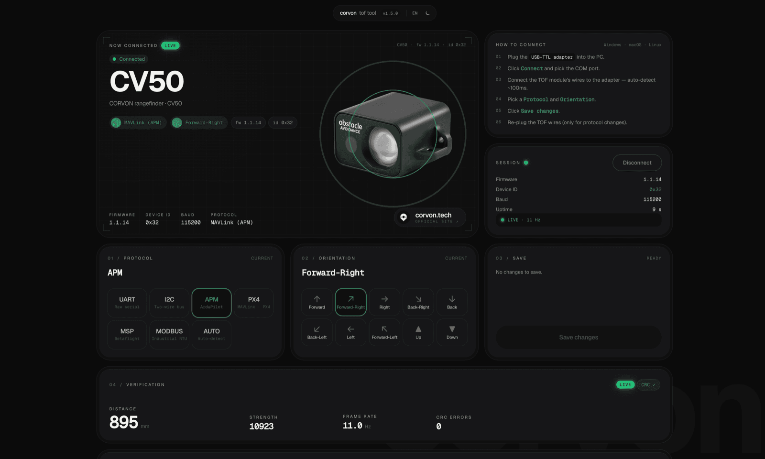
Task: Set orientation to Down triangle
Action: 452,332
